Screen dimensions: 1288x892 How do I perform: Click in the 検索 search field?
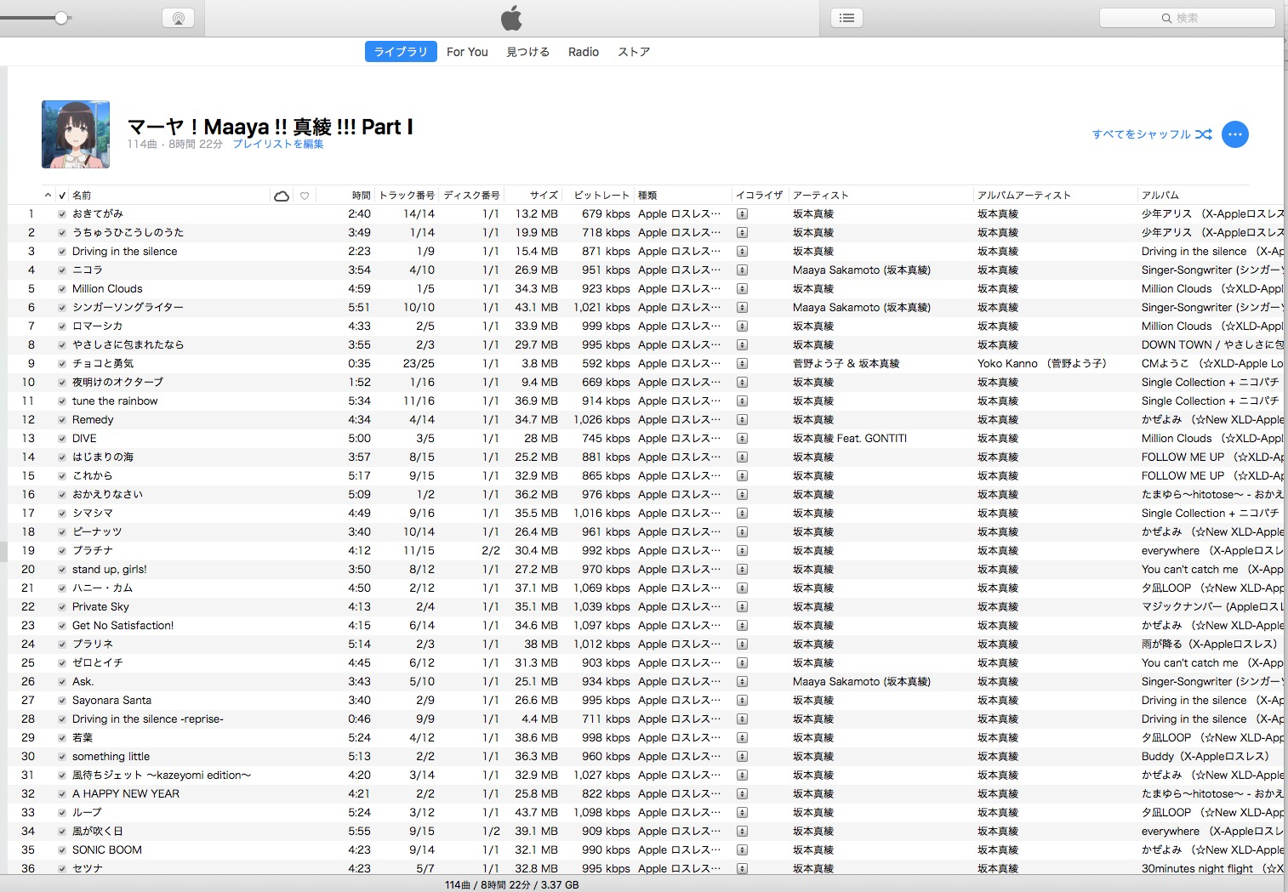click(x=1187, y=18)
